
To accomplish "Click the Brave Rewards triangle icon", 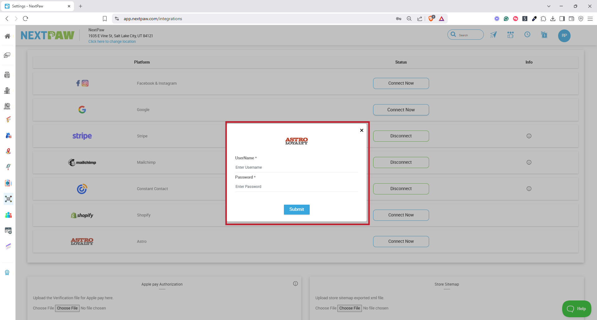I will tap(442, 19).
